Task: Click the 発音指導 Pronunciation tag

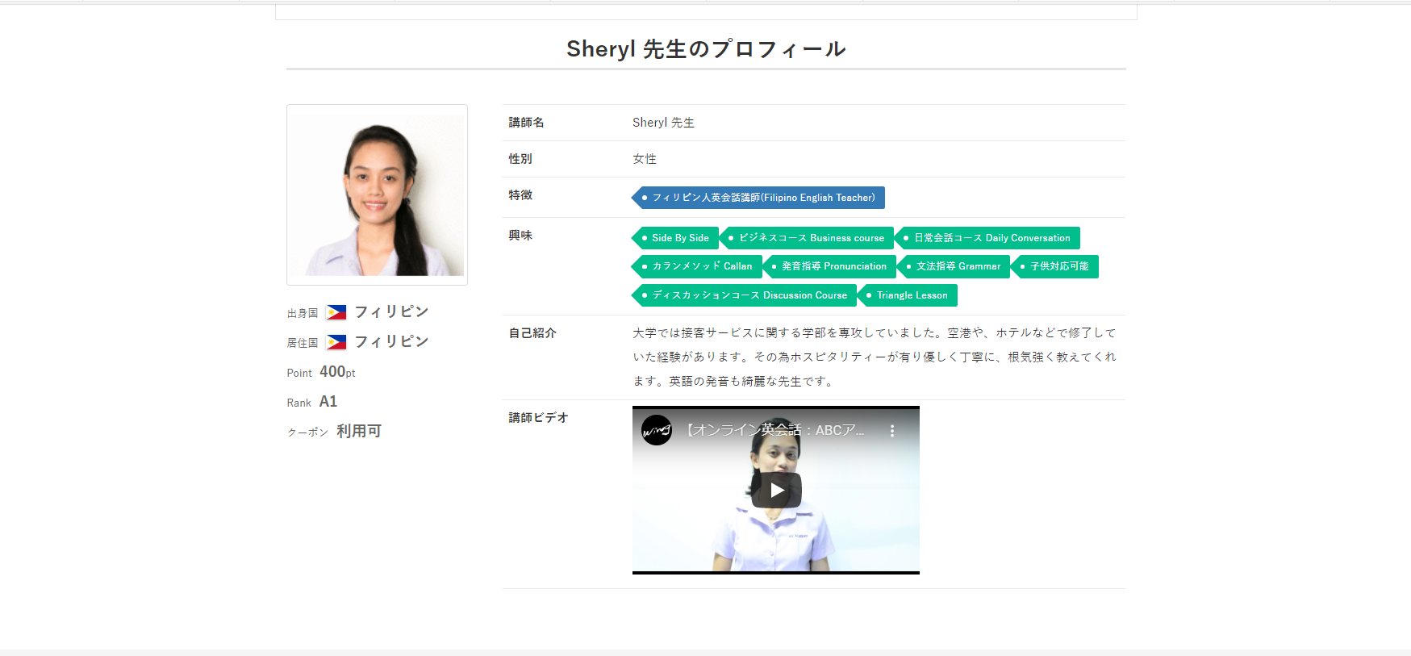Action: pos(830,266)
